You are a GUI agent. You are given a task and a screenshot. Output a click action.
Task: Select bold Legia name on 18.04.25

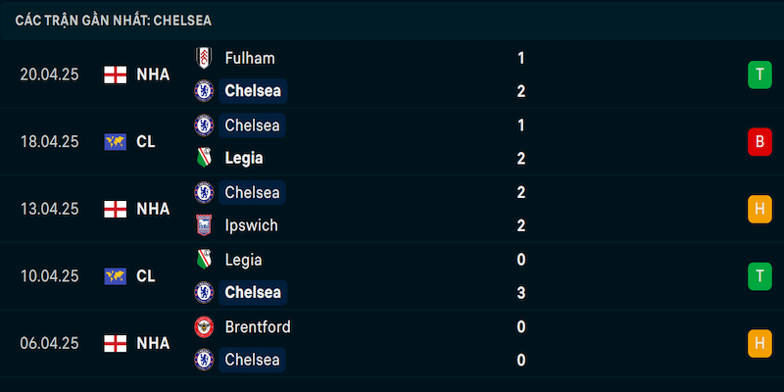tap(243, 159)
